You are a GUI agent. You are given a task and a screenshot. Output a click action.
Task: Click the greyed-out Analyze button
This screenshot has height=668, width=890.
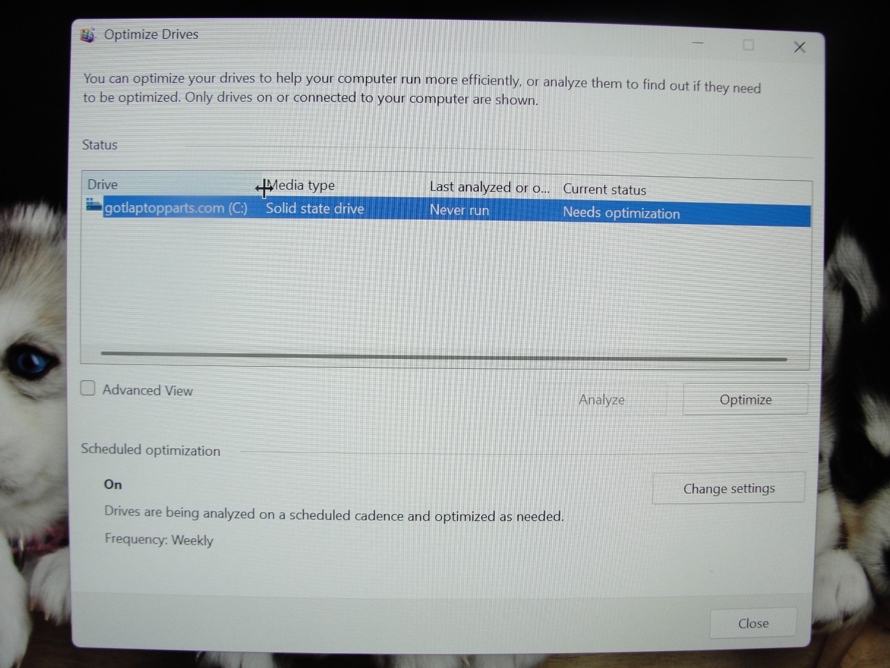pos(601,399)
